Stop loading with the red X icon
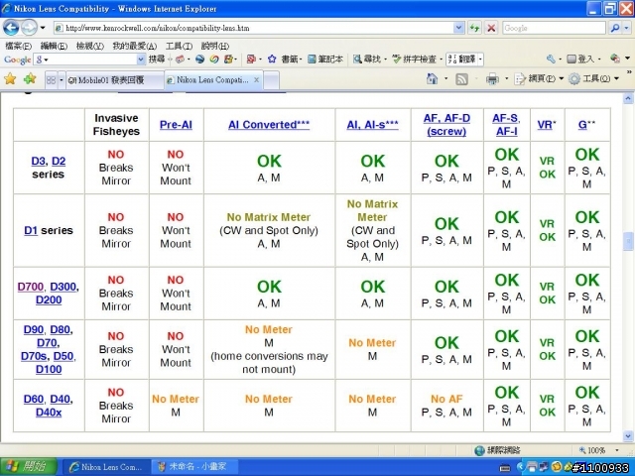This screenshot has height=476, width=635. pos(491,28)
